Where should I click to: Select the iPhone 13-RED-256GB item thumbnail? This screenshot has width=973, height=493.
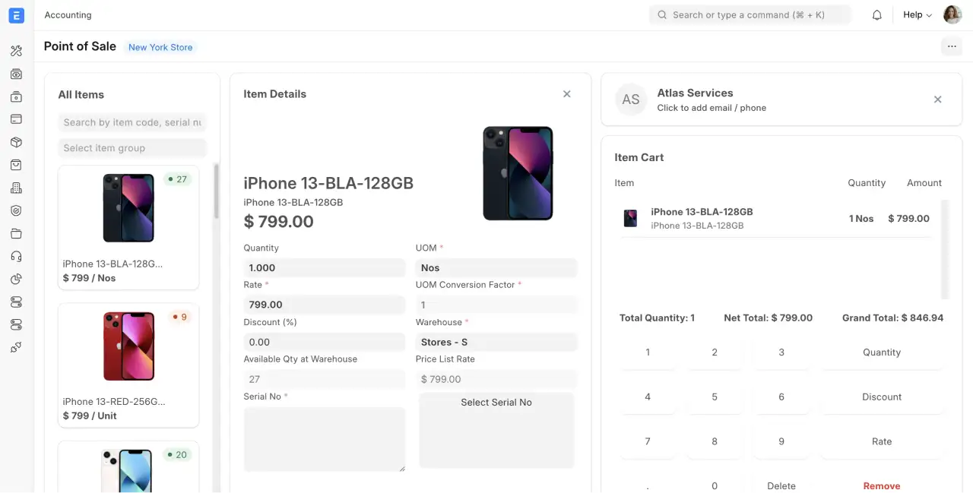(x=128, y=346)
